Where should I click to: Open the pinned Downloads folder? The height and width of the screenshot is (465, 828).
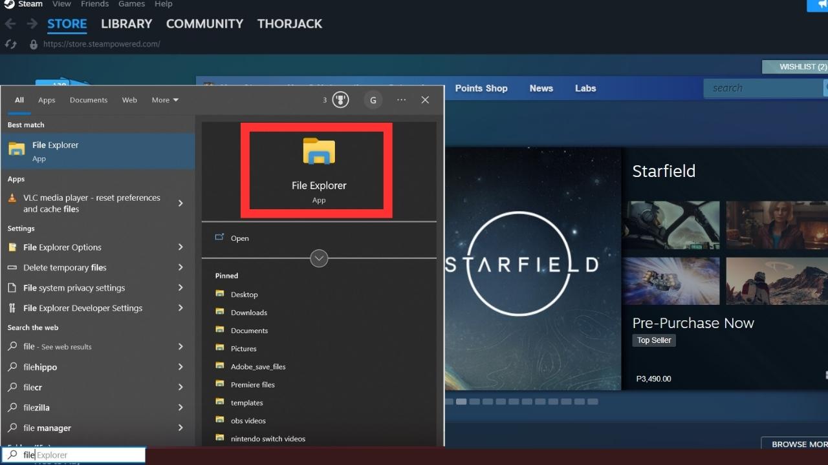(248, 312)
